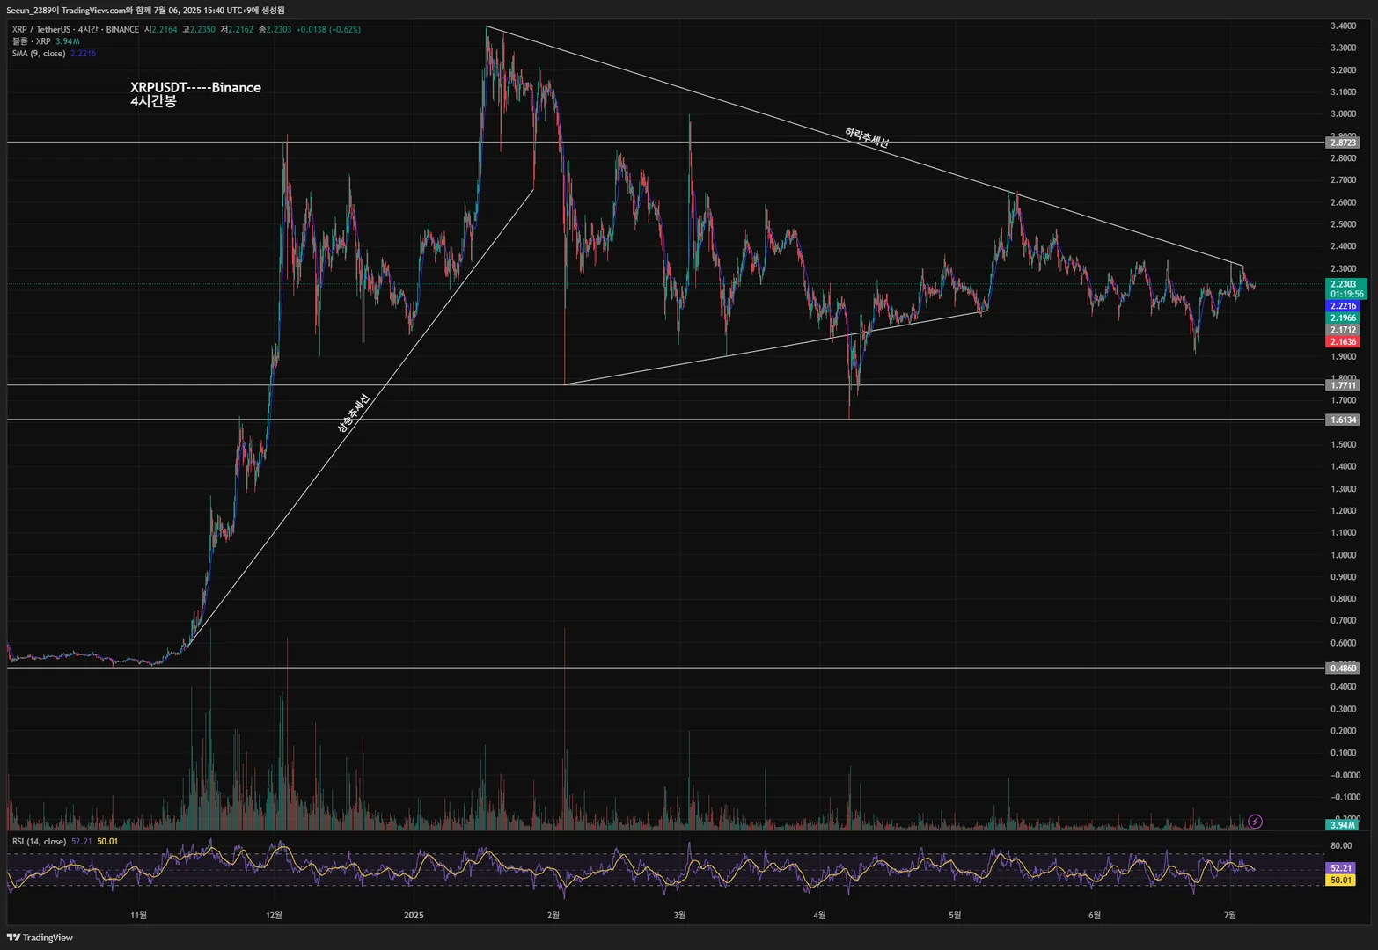Click the 4월 date label on the time axis

click(x=819, y=916)
